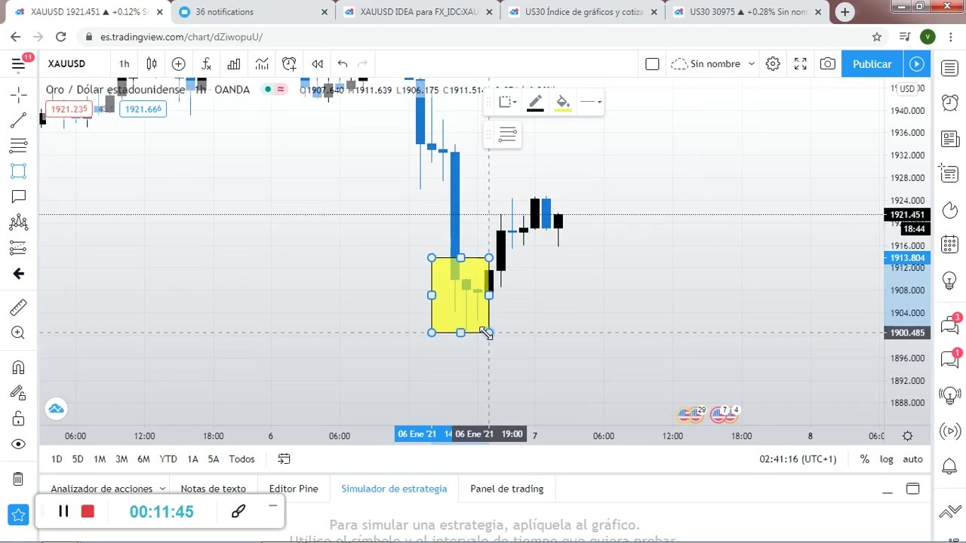Open chart settings gear in top toolbar
Screen dimensions: 966x543
[773, 64]
